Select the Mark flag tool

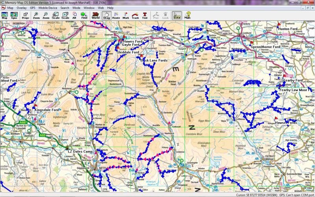click(x=126, y=15)
